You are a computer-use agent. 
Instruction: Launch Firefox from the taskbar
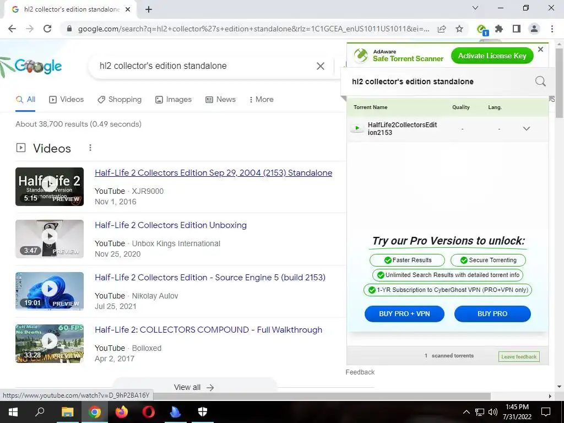point(122,412)
